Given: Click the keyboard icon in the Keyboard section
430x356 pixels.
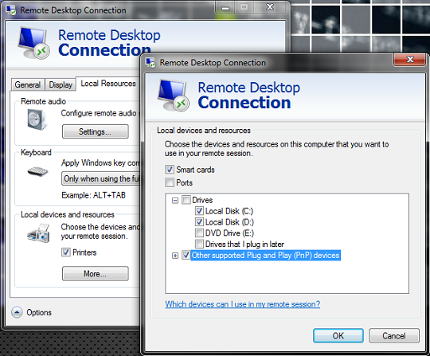Looking at the screenshot, I should click(37, 172).
